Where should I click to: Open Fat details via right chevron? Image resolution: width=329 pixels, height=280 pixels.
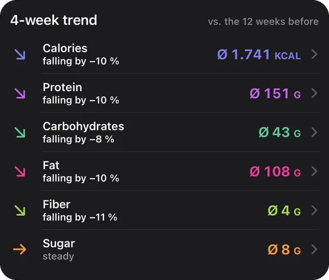[x=314, y=171]
